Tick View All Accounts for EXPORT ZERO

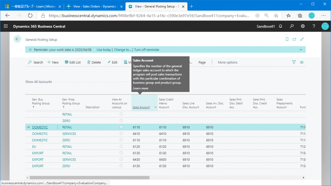[121, 166]
